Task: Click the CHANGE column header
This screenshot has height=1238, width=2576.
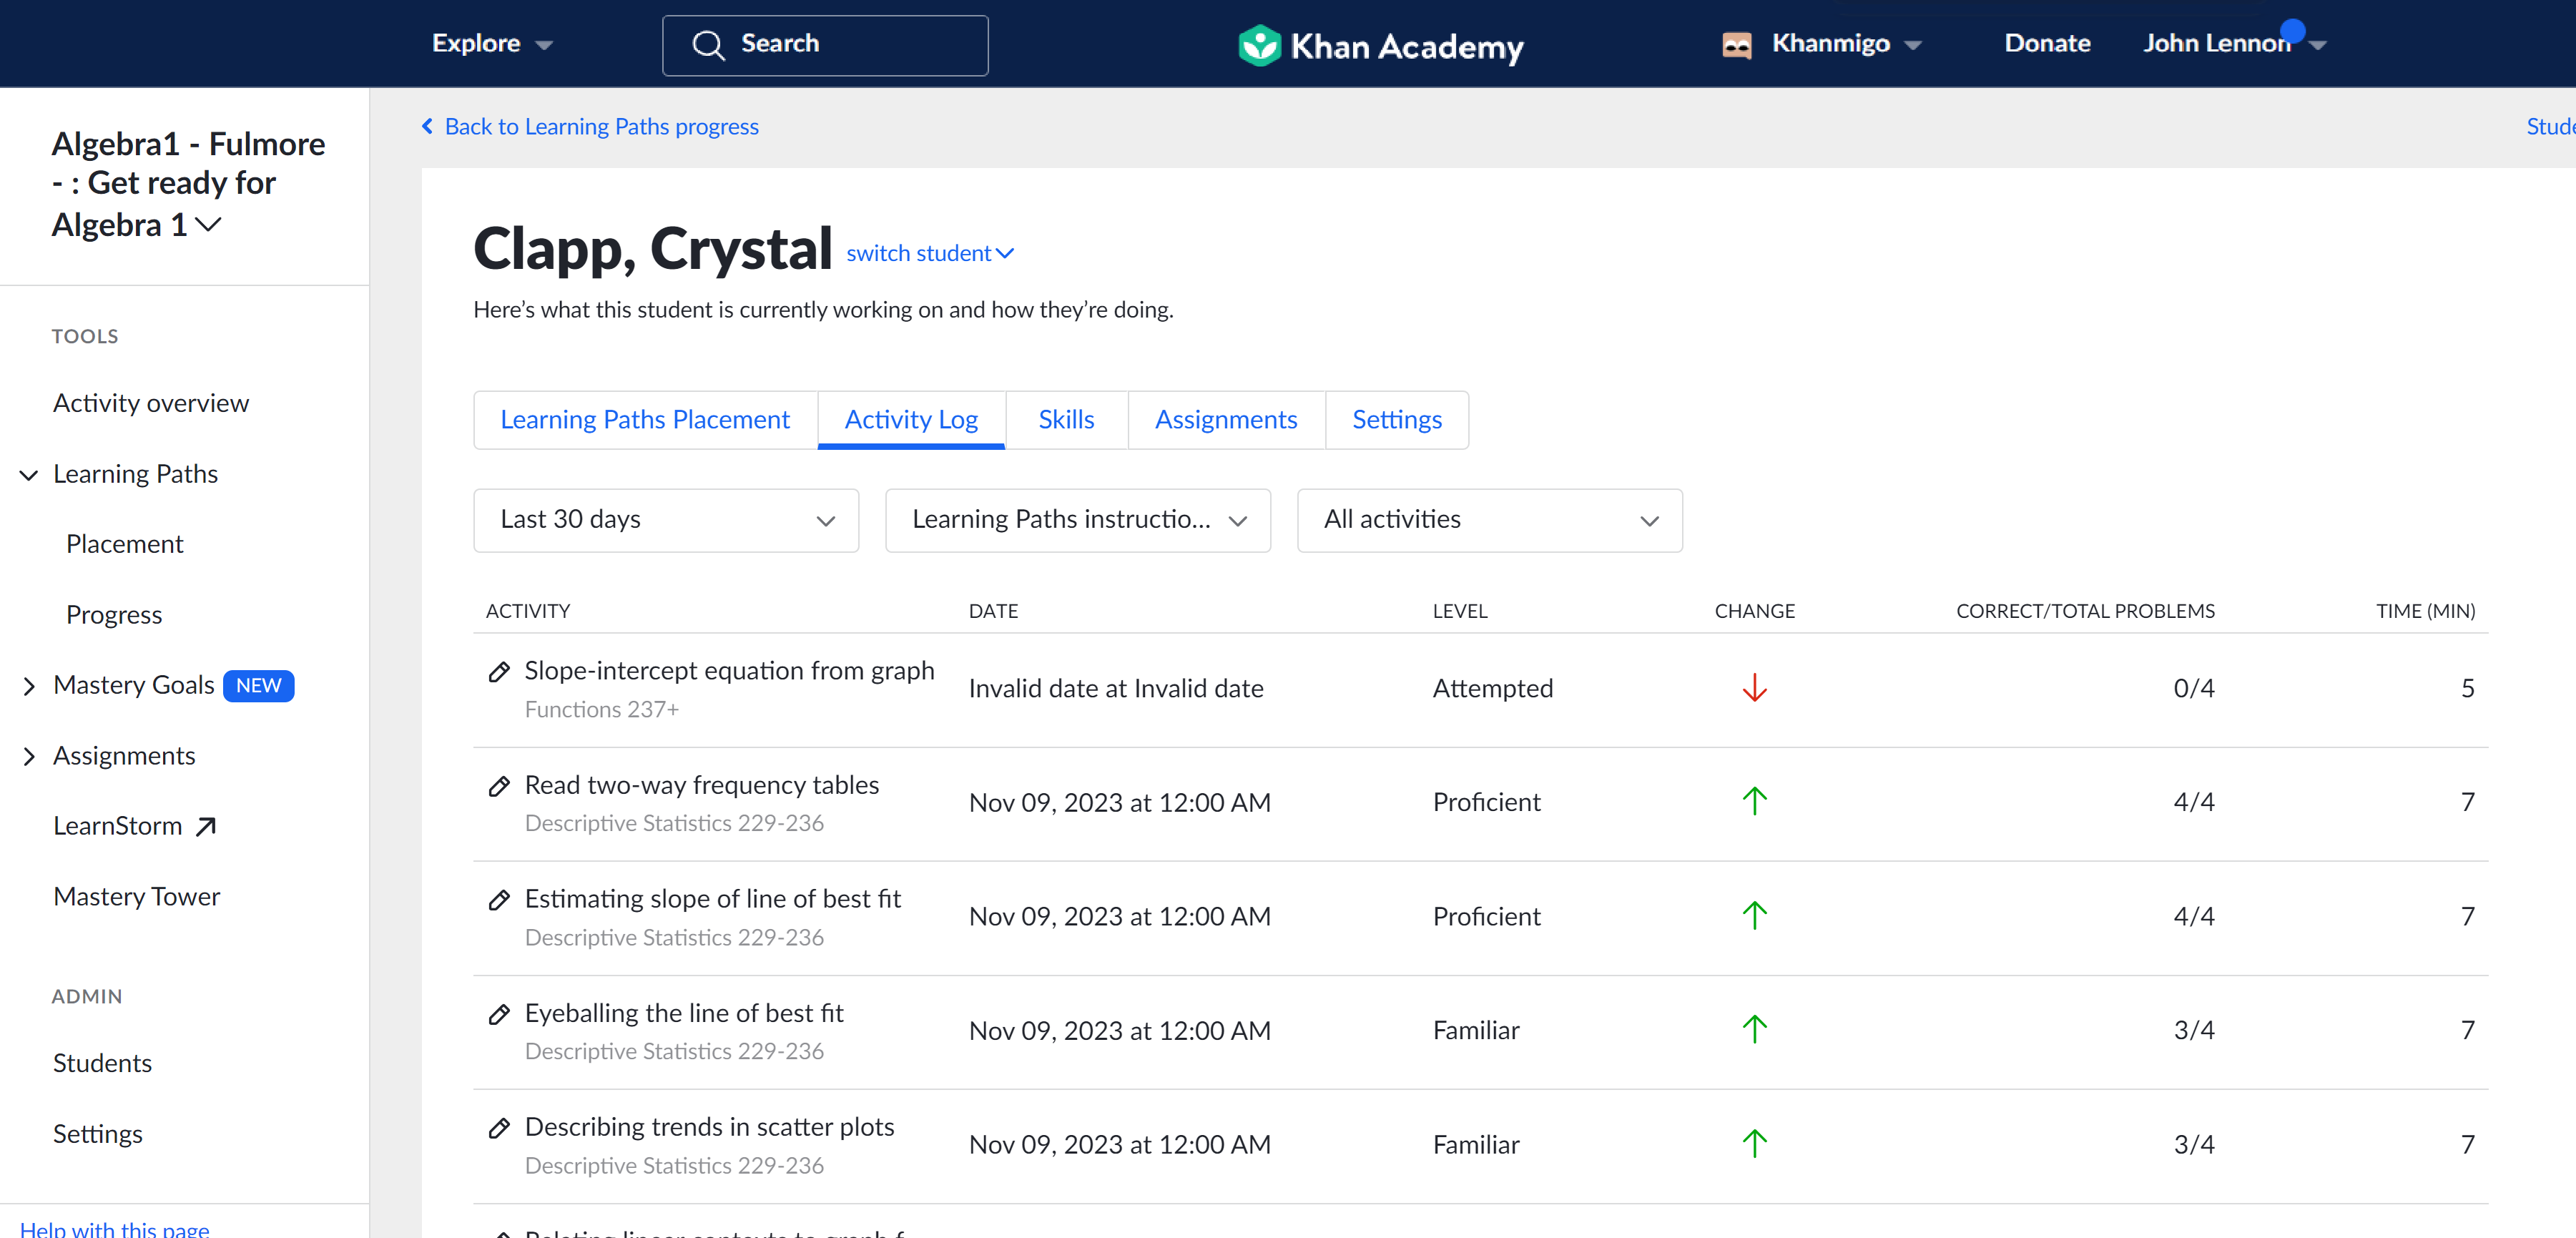Action: (x=1754, y=611)
